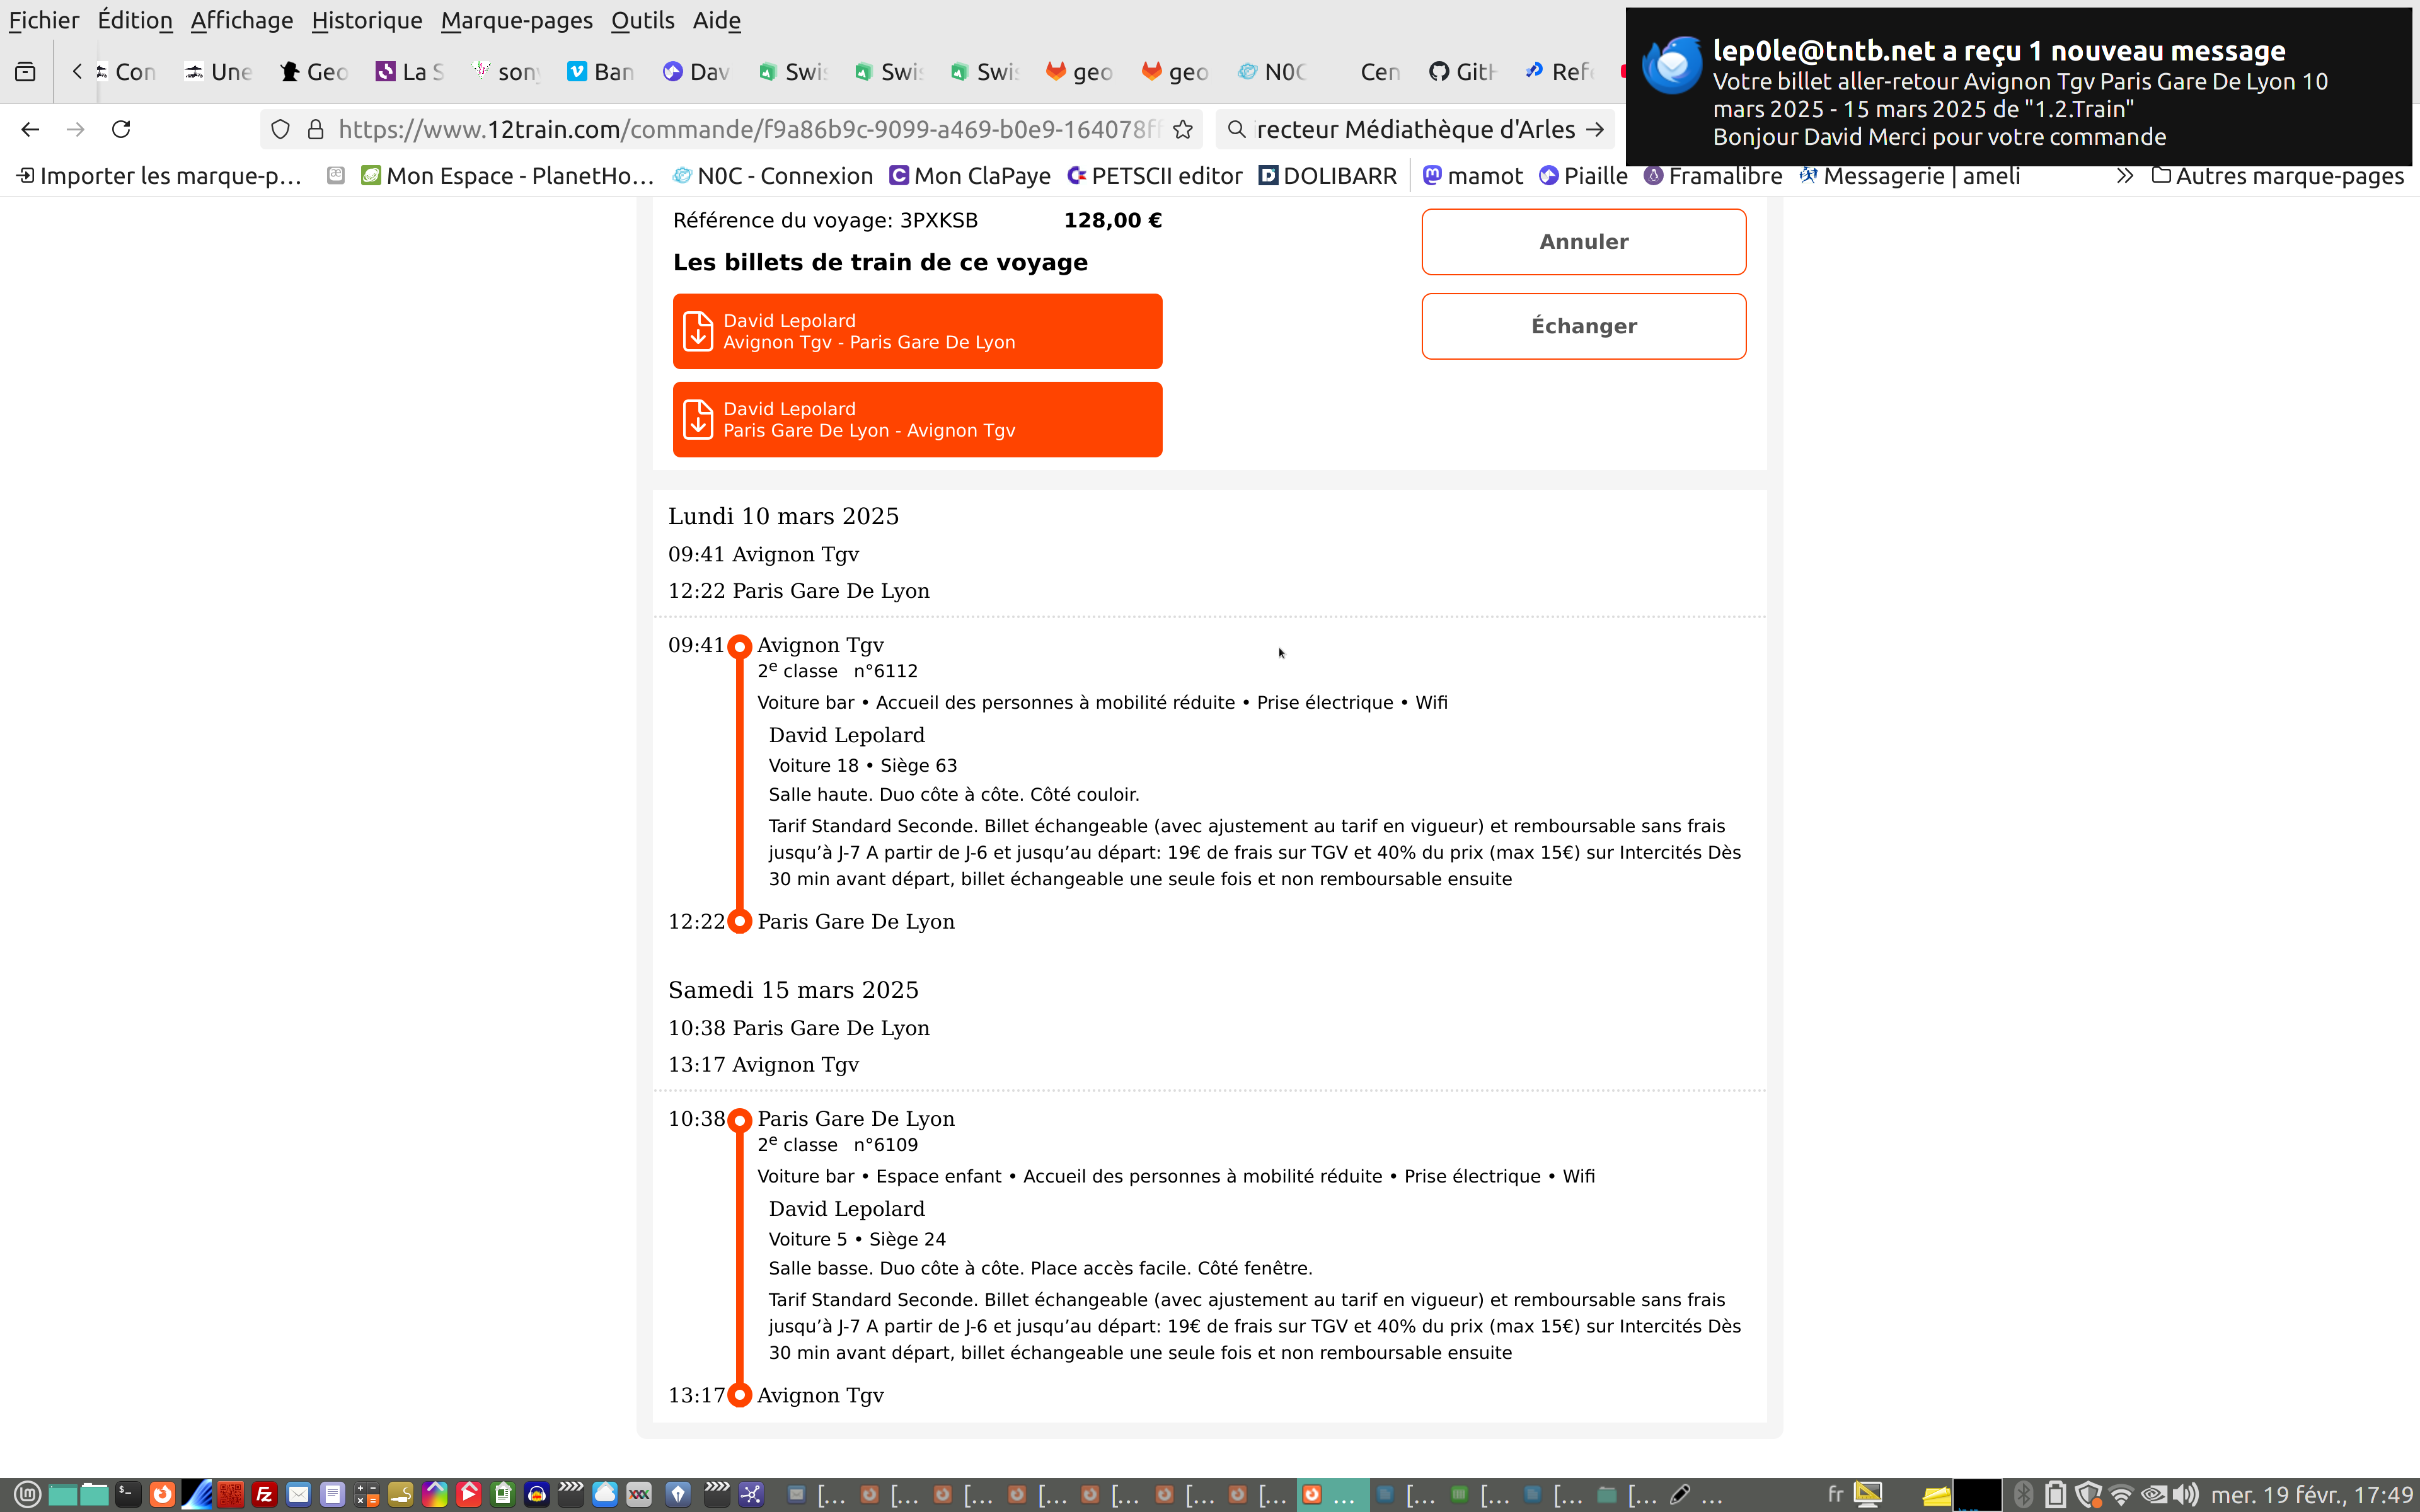
Task: Open system volume speaker icon
Action: [x=2185, y=1494]
